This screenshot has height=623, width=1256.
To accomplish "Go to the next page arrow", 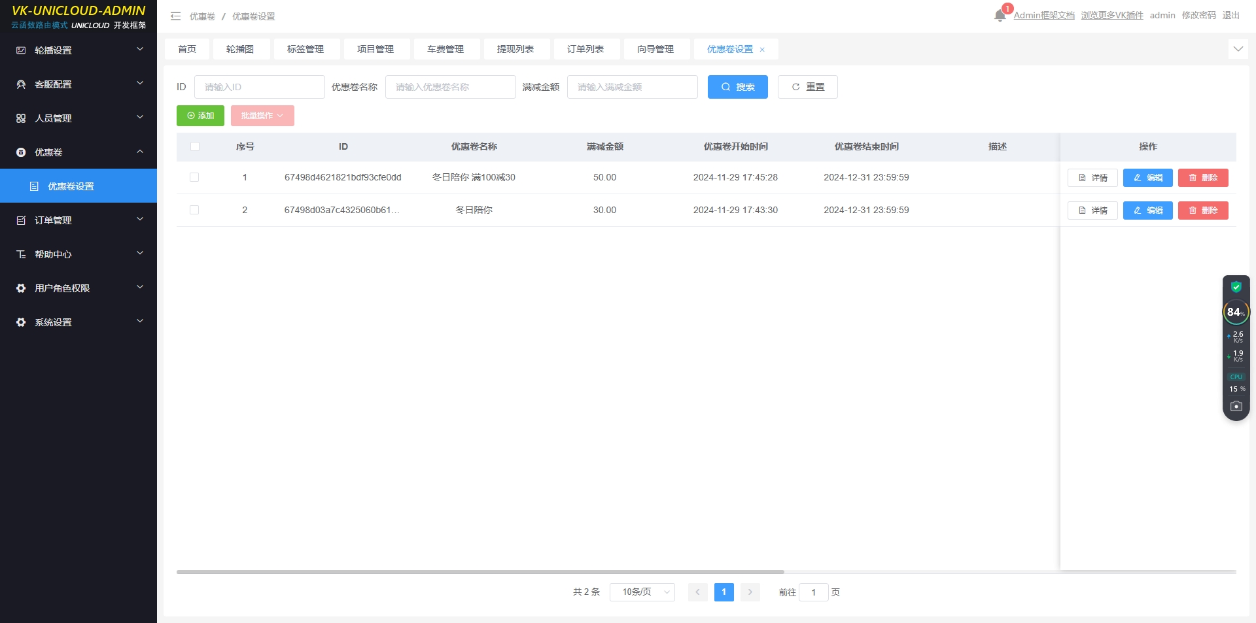I will point(750,592).
